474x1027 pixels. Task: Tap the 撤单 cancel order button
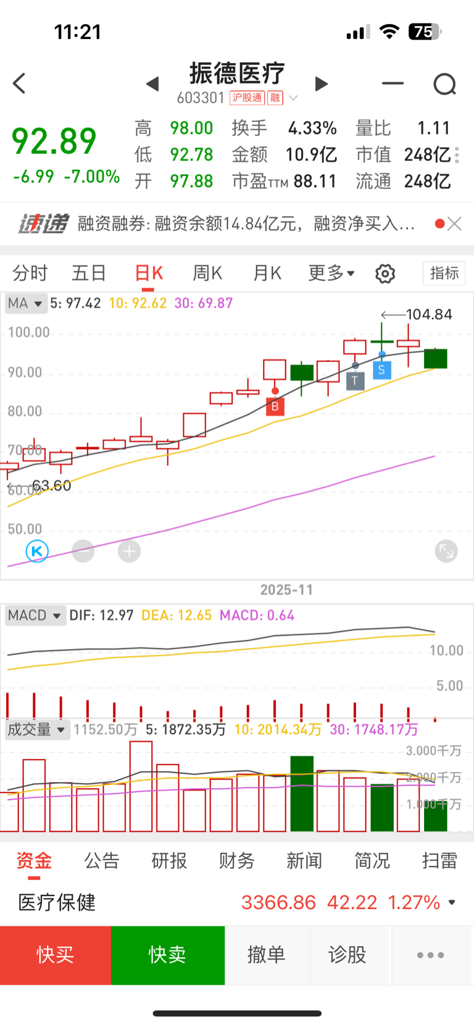[x=267, y=955]
